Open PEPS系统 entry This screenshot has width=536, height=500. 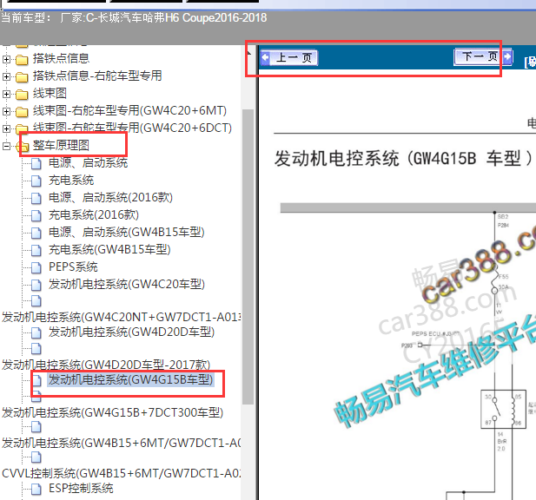[73, 267]
